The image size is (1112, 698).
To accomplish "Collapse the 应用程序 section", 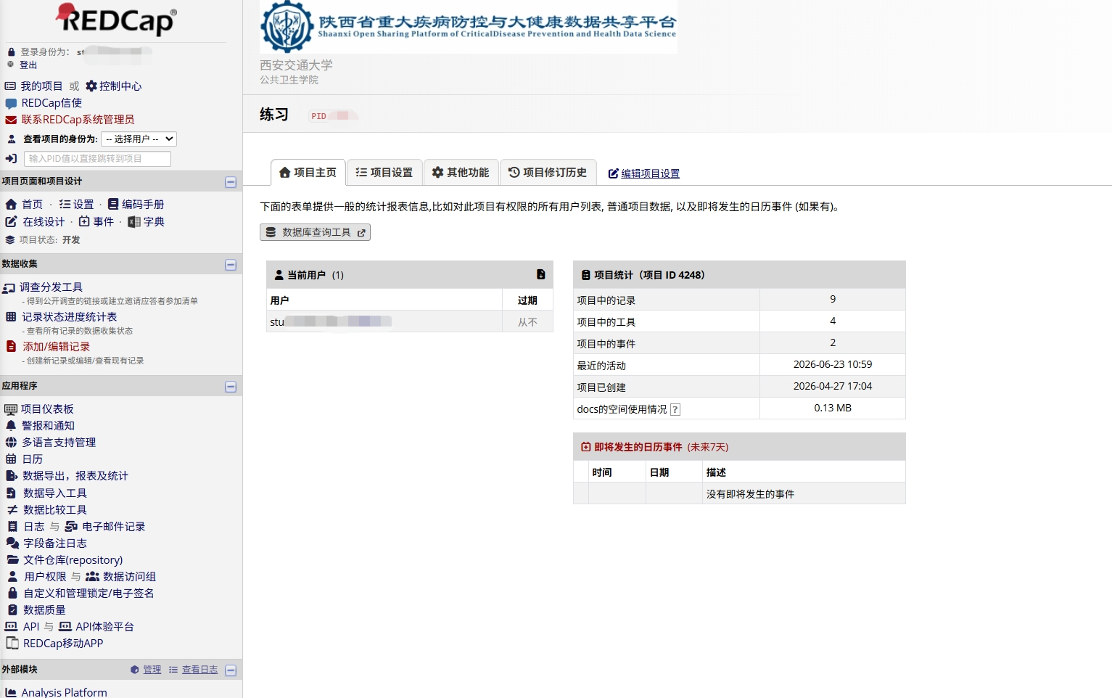I will [231, 387].
